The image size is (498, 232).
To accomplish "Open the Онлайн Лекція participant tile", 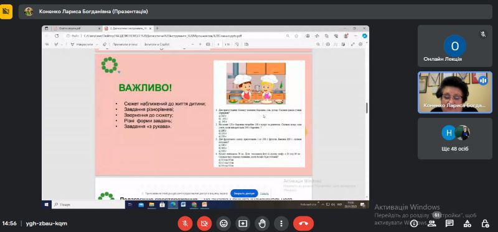I will pyautogui.click(x=455, y=46).
